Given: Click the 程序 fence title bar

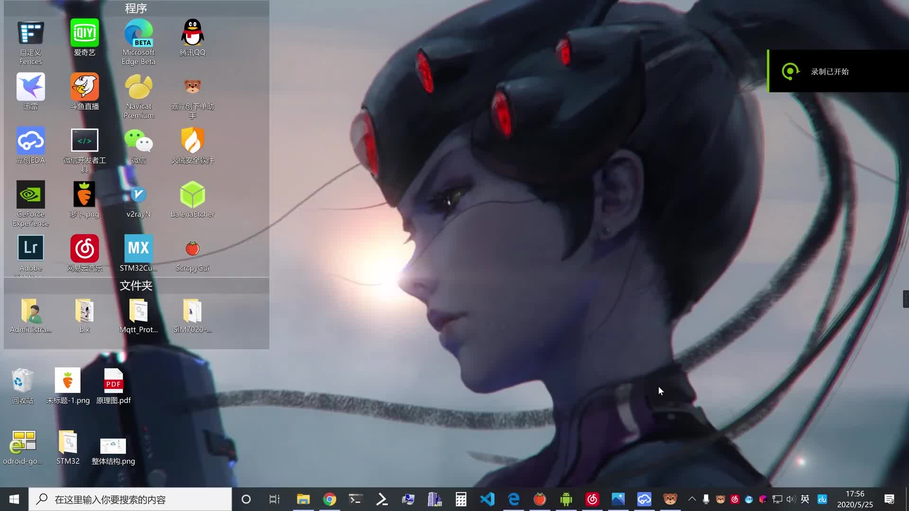Looking at the screenshot, I should coord(136,8).
